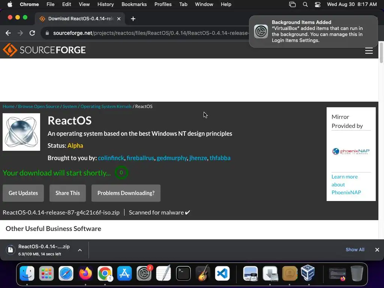Open the Window menu
Viewport: 384px width, 288px height.
click(204, 4)
